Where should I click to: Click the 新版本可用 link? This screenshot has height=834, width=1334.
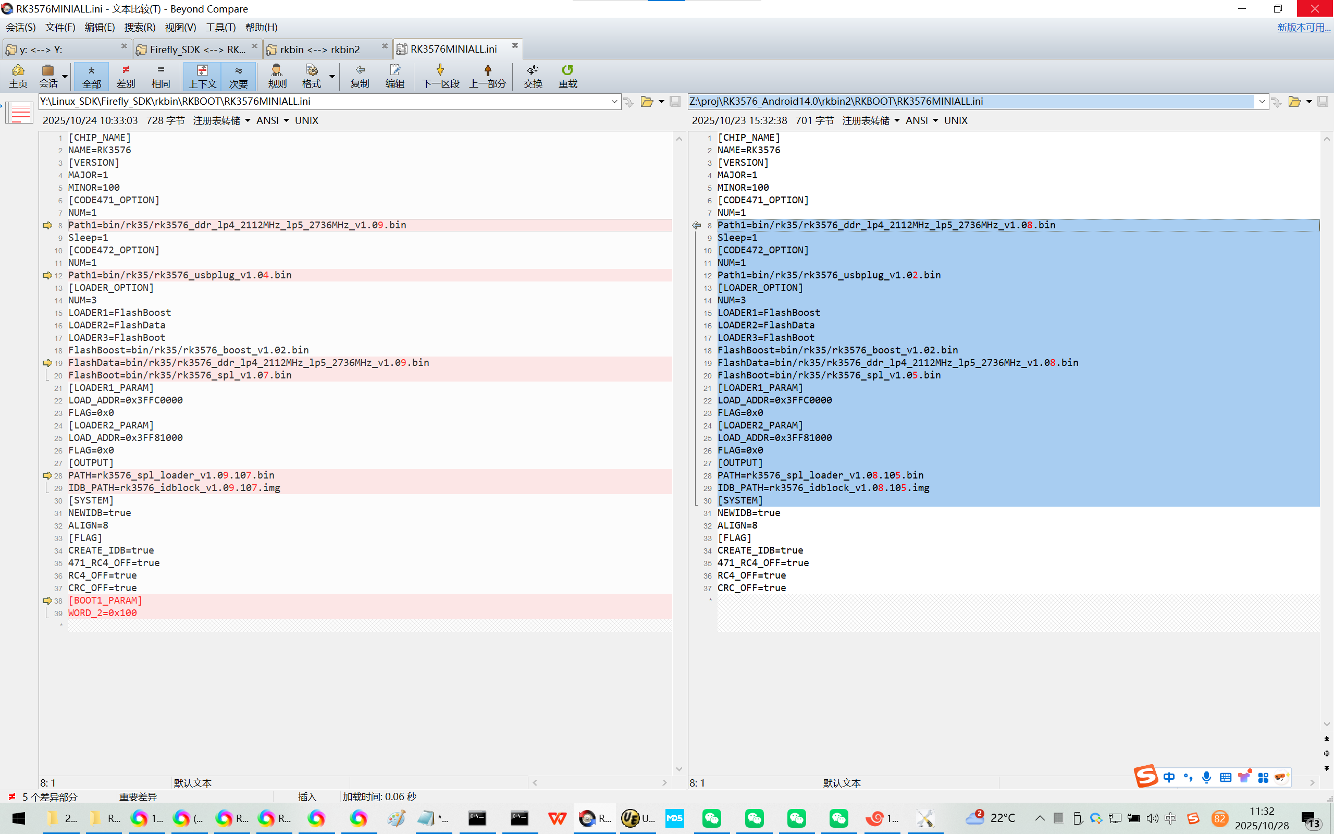point(1303,27)
